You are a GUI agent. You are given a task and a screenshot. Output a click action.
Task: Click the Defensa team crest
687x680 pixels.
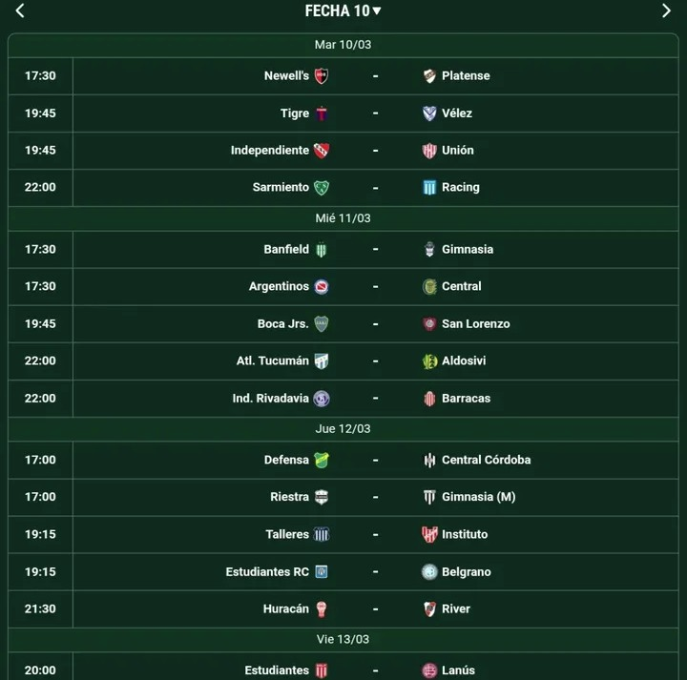tap(322, 461)
